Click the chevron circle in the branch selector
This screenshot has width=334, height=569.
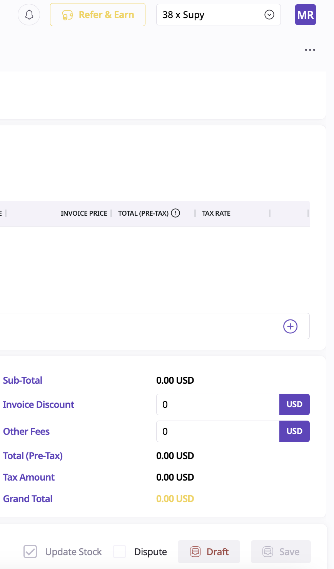(x=269, y=15)
